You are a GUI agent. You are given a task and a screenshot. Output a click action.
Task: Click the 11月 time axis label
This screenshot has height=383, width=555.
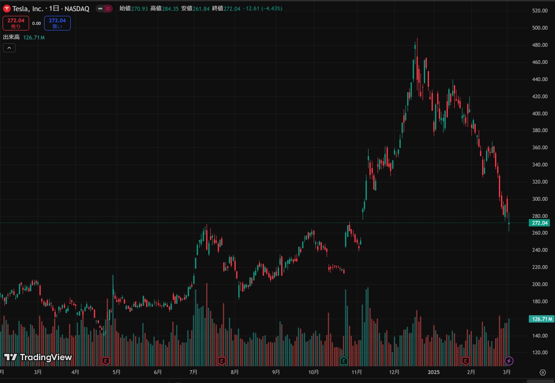tap(357, 372)
